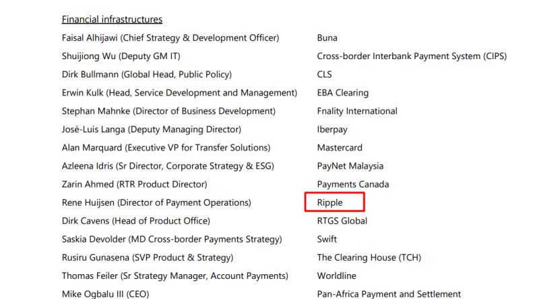The width and height of the screenshot is (539, 299).
Task: Select 'Shuijiong Wu (Deputy GM IT)'
Action: click(x=121, y=56)
